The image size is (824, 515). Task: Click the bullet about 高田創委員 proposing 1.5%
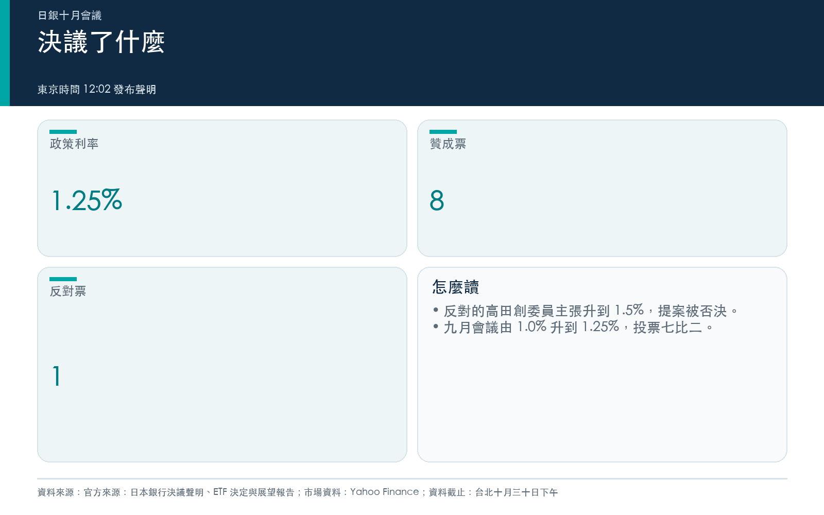586,311
